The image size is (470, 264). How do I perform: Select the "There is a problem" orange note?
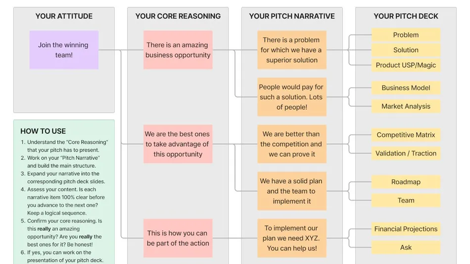pyautogui.click(x=292, y=50)
